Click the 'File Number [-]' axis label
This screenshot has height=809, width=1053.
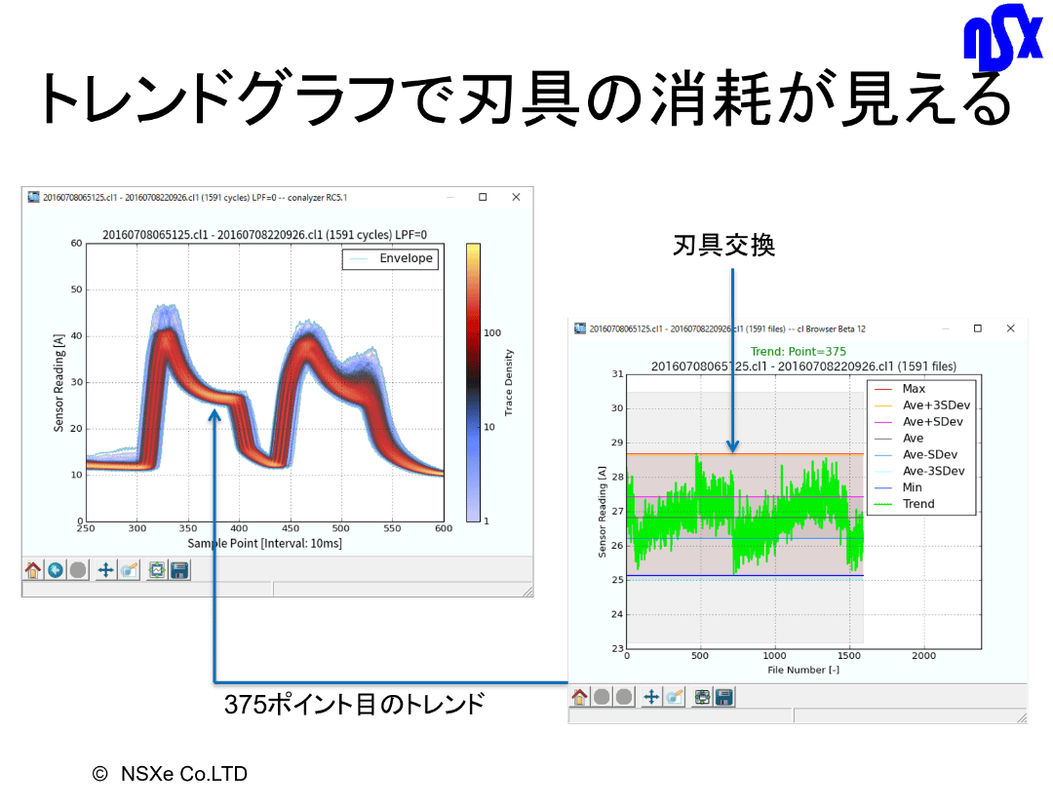point(803,670)
